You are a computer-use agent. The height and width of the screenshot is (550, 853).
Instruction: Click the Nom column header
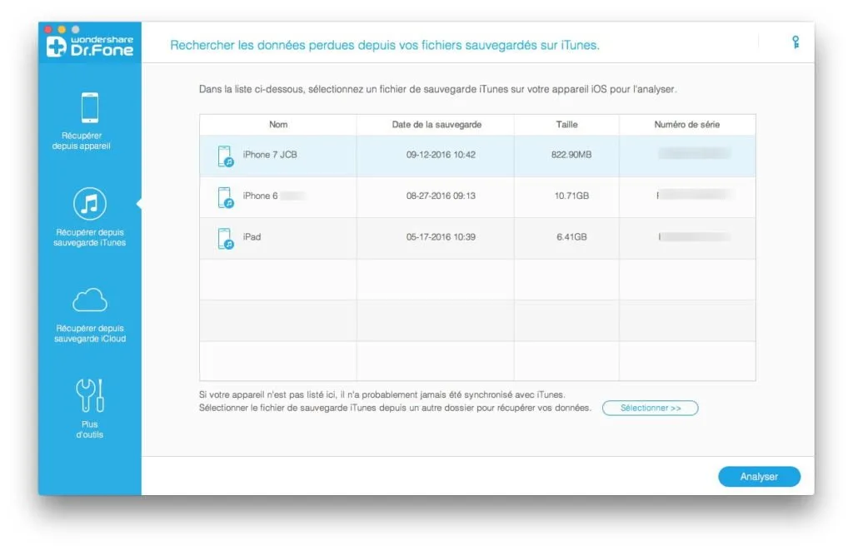tap(278, 125)
